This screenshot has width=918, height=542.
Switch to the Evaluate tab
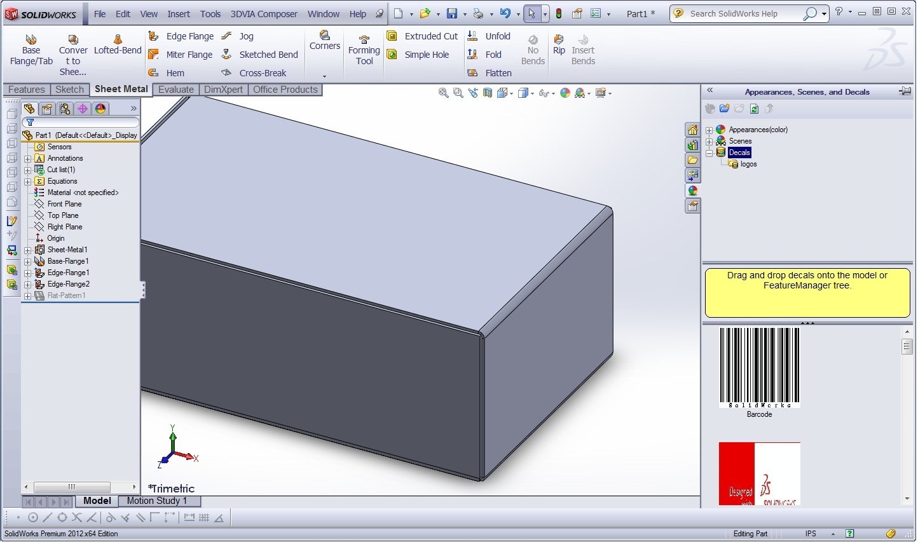tap(176, 90)
